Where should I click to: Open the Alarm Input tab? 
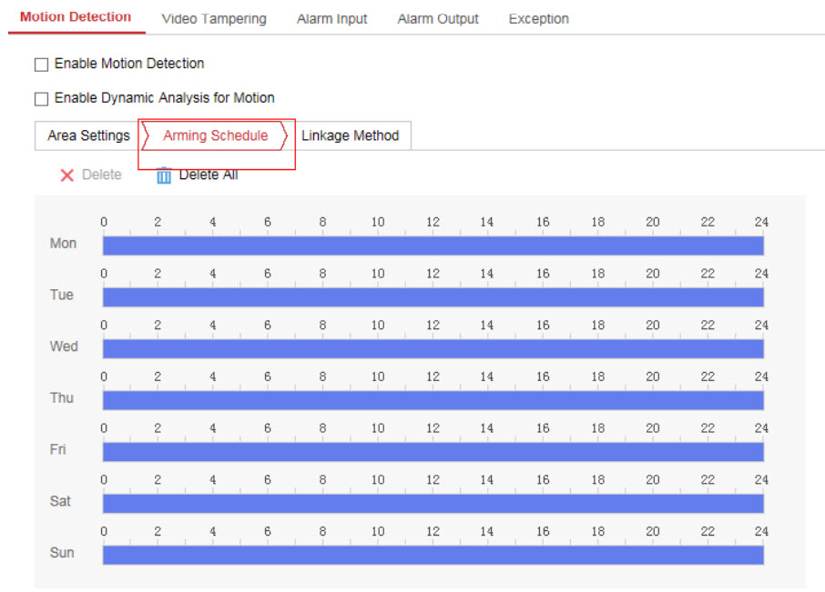click(x=331, y=18)
